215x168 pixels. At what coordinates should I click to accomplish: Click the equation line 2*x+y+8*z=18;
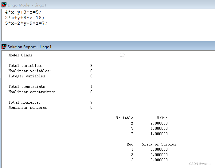click(25, 18)
